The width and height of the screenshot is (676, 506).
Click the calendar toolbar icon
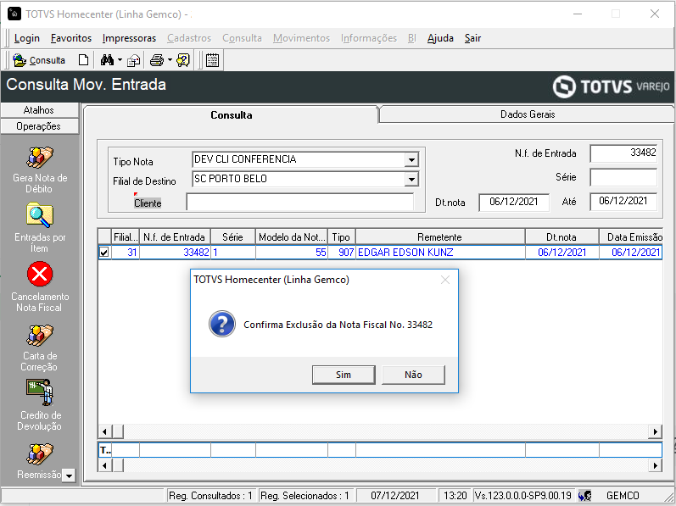point(212,60)
